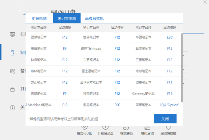Image resolution: width=209 pixels, height=140 pixels.
Task: Click the 微星笔记本 brand cell
Action: [143, 82]
